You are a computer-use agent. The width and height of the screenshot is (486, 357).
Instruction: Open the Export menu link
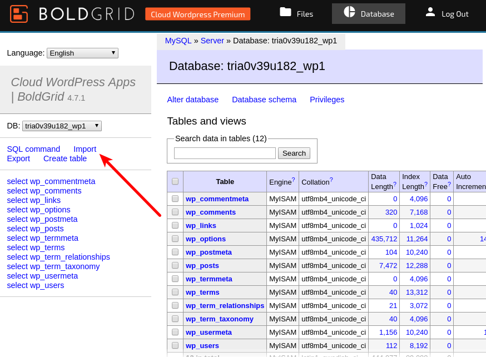18,158
